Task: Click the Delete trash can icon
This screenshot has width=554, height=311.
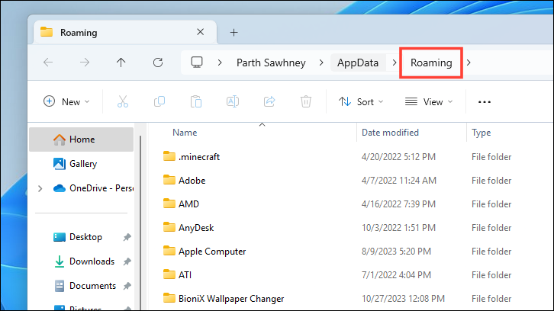Action: point(306,101)
